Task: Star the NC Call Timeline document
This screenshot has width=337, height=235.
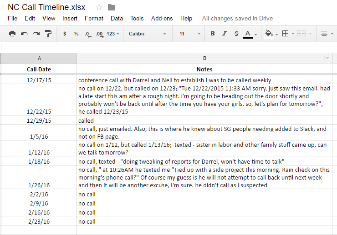Action: [99, 8]
